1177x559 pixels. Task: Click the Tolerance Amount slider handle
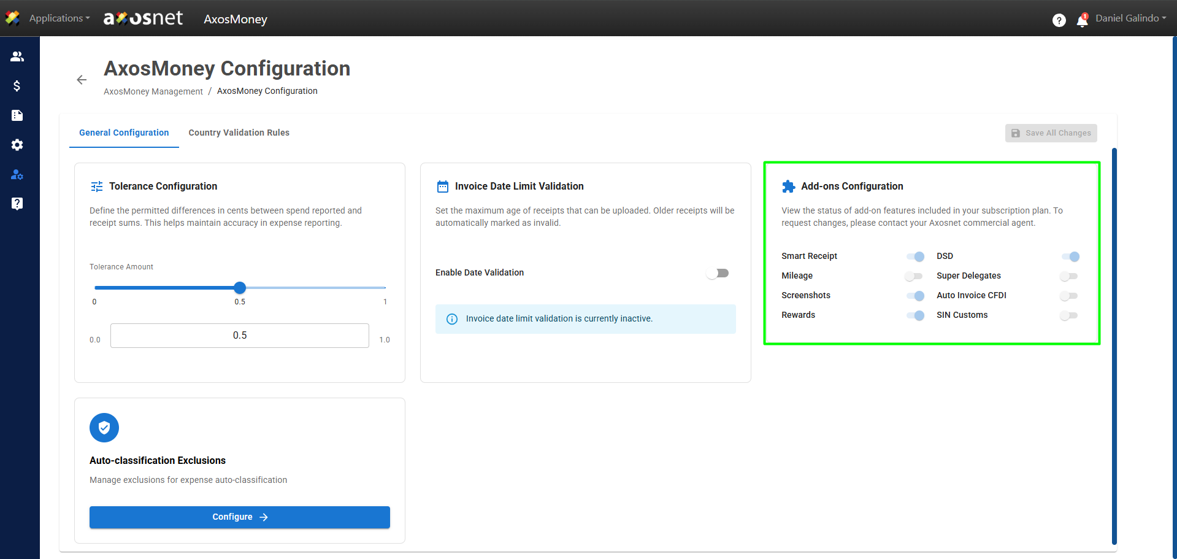click(x=240, y=287)
